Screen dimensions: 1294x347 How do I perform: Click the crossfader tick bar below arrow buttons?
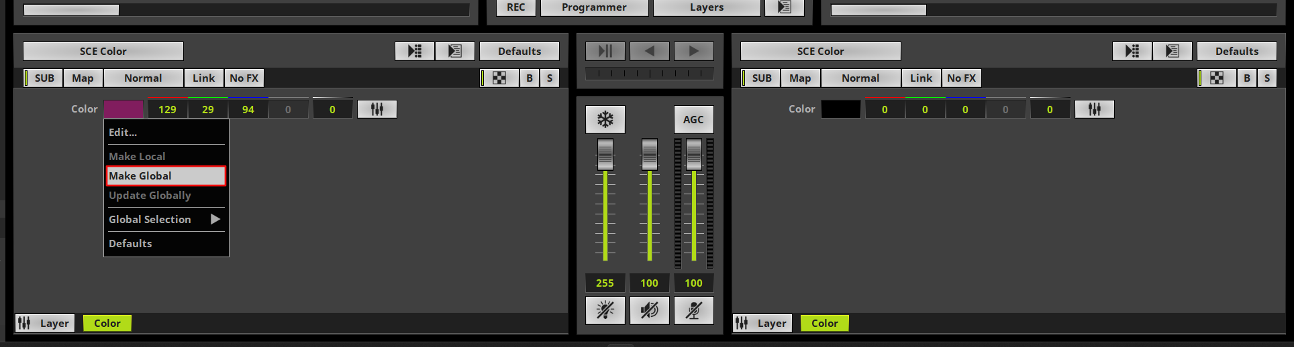(x=650, y=74)
